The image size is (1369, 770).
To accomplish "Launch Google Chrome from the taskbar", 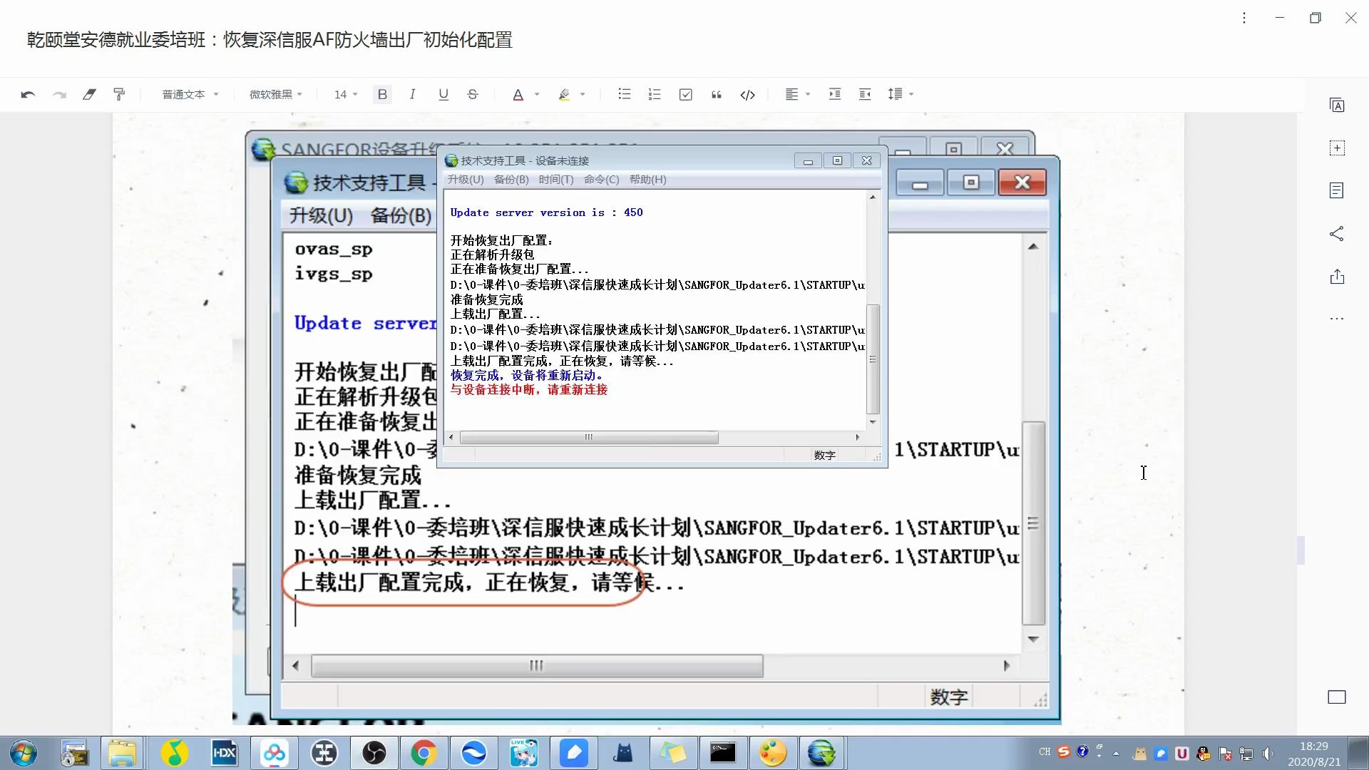I will pyautogui.click(x=424, y=753).
